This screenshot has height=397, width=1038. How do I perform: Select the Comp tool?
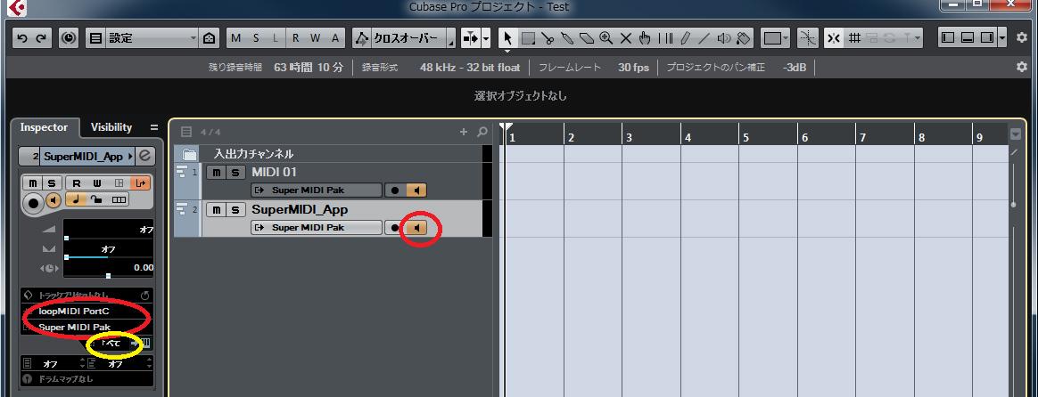click(x=665, y=38)
